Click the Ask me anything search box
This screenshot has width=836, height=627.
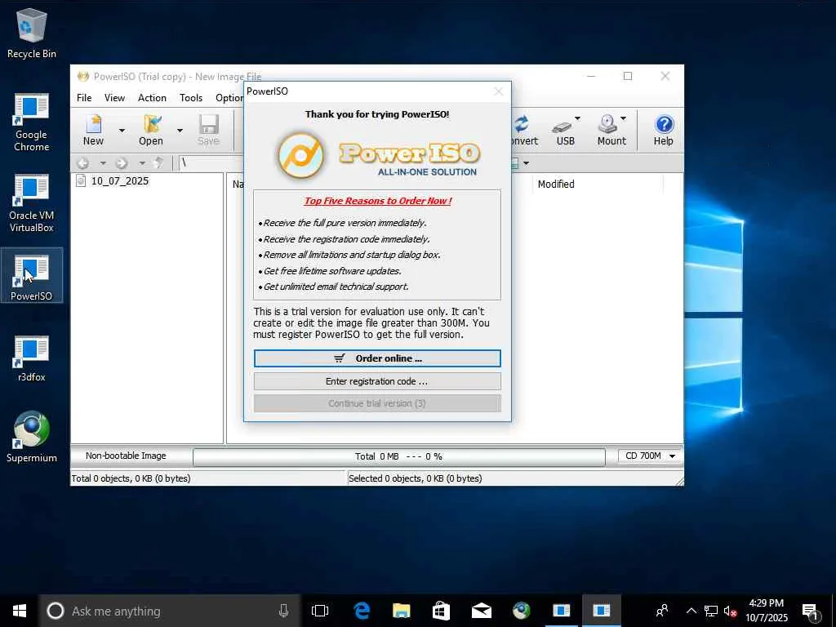[x=170, y=611]
